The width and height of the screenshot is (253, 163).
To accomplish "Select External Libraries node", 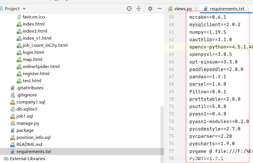I will 28,159.
